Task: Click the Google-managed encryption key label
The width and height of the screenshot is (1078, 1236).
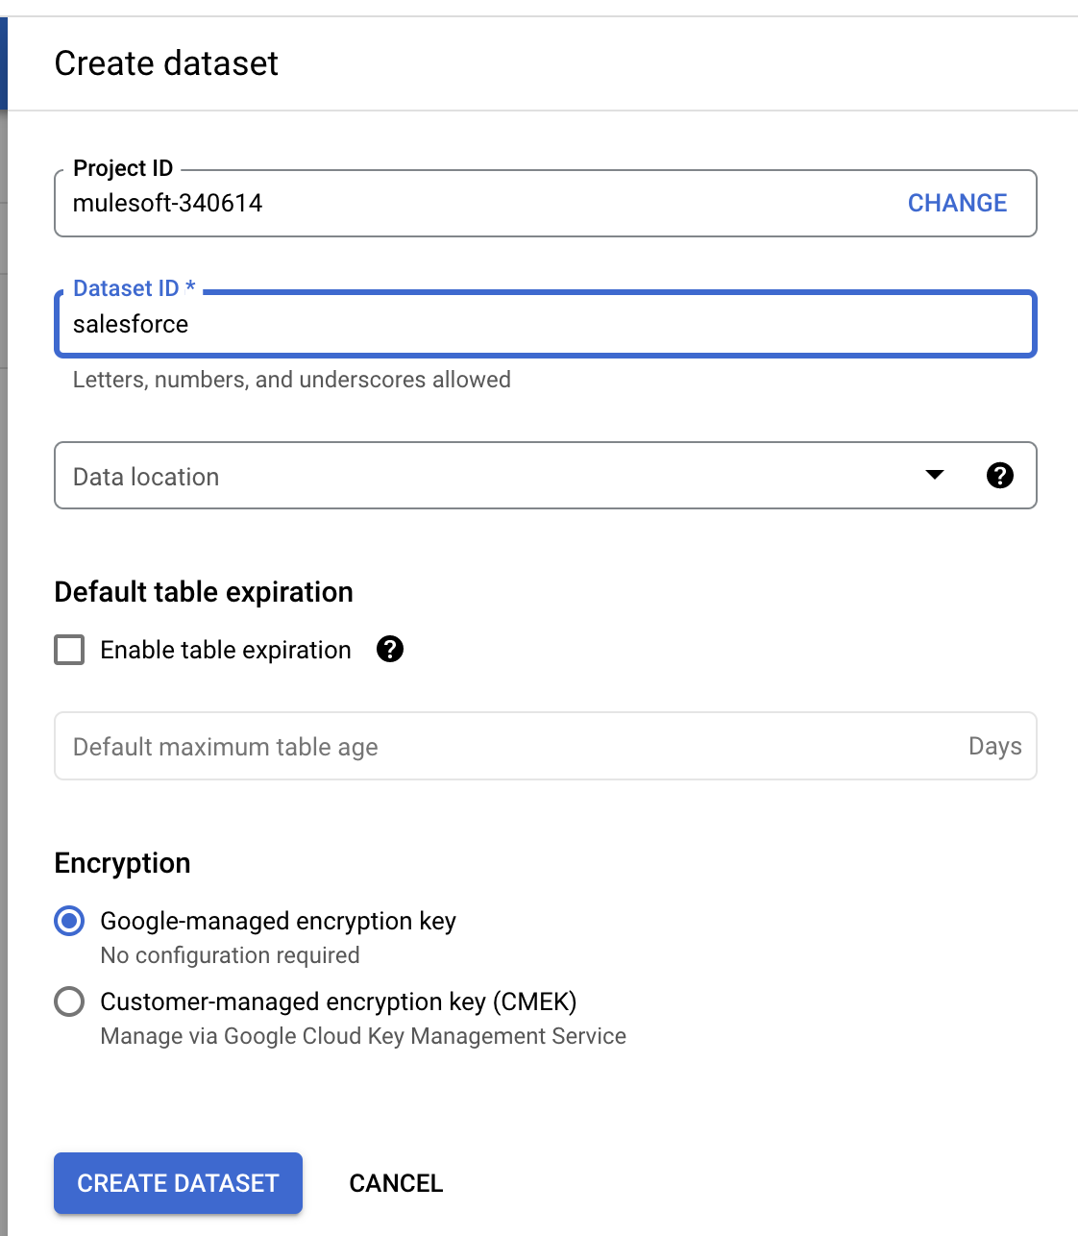Action: pyautogui.click(x=278, y=921)
